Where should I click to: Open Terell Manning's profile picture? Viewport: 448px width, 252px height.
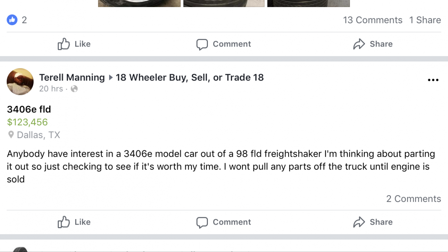(x=20, y=82)
